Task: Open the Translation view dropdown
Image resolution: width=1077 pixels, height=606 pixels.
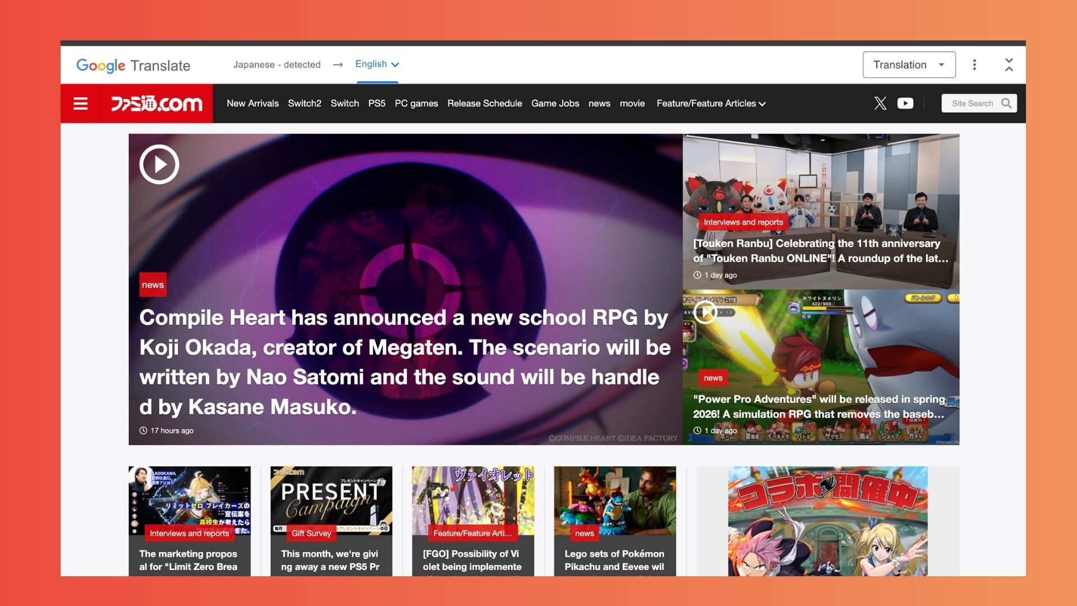Action: 909,65
